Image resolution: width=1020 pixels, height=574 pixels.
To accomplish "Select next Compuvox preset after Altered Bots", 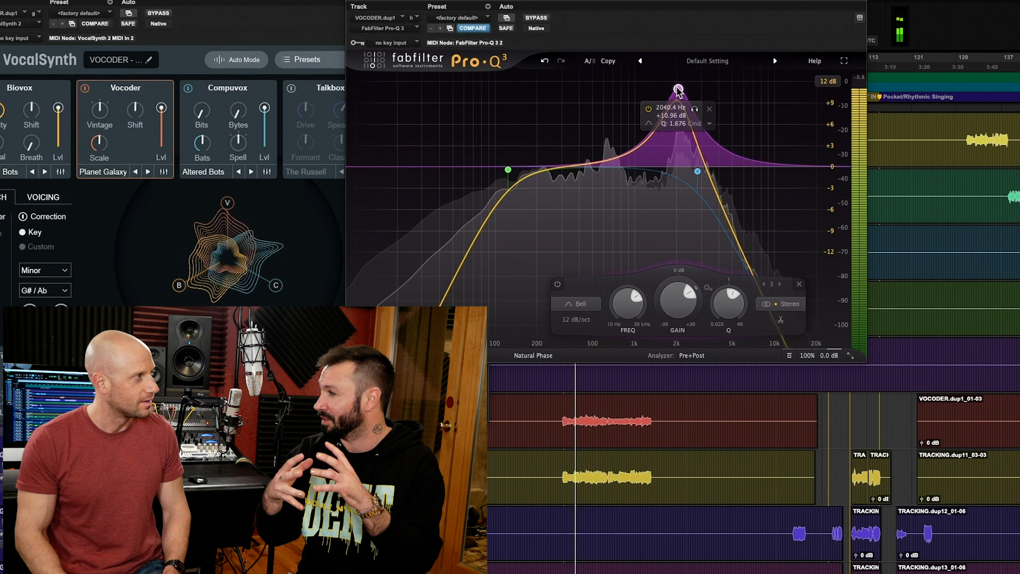I will [251, 172].
